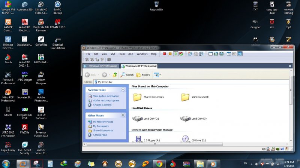Click the VMware vertical scrollbar thumb
Viewport: 300px width, 168px height.
click(x=291, y=90)
